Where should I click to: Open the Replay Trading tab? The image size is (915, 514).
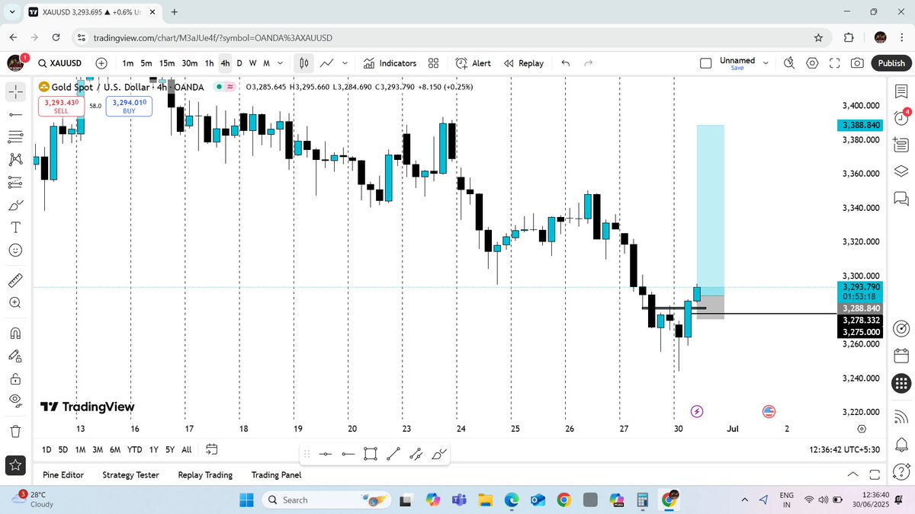205,474
